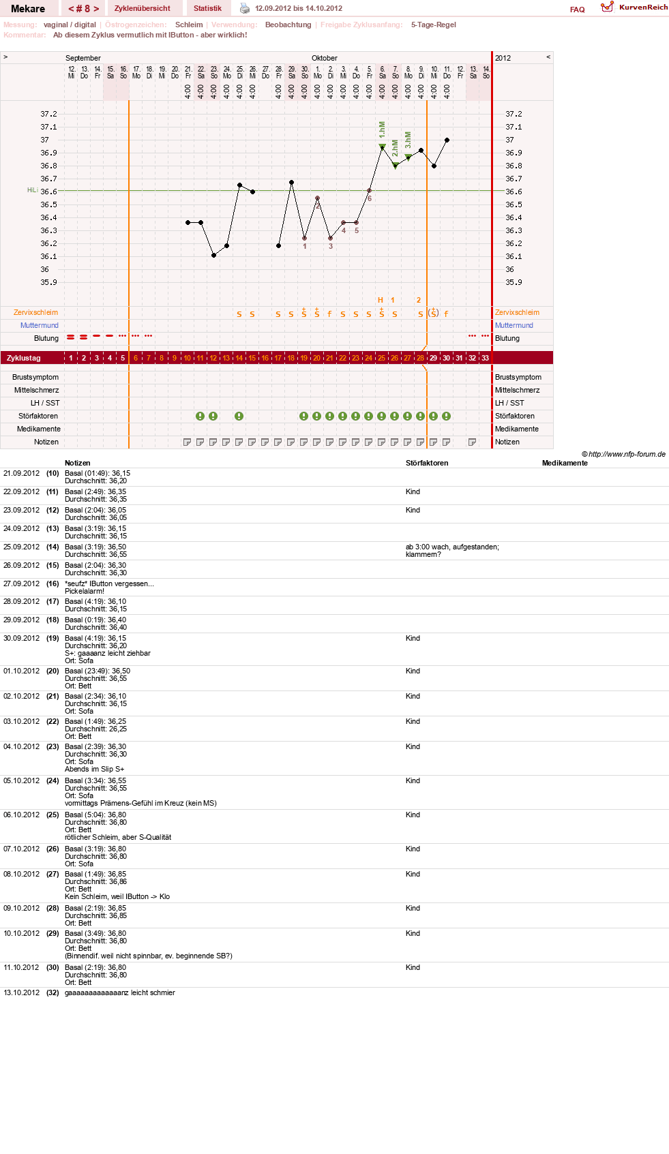Click the orange 'H' marker above mucus row
Image resolution: width=669 pixels, height=1154 pixels.
381,300
